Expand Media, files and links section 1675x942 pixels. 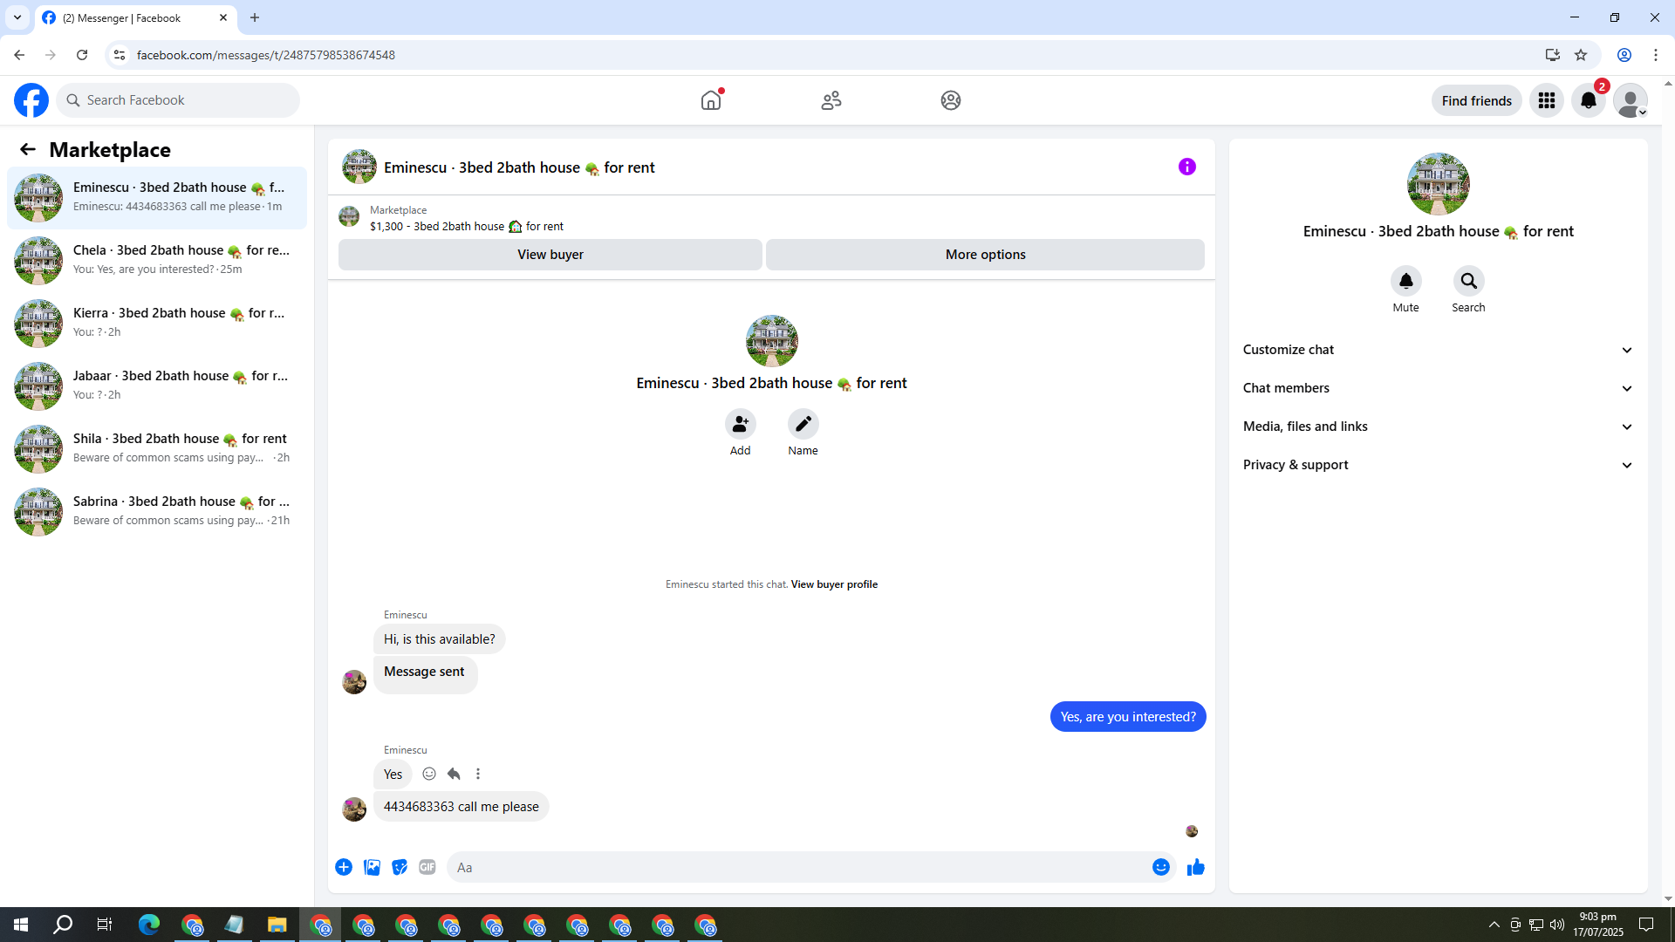pyautogui.click(x=1439, y=427)
